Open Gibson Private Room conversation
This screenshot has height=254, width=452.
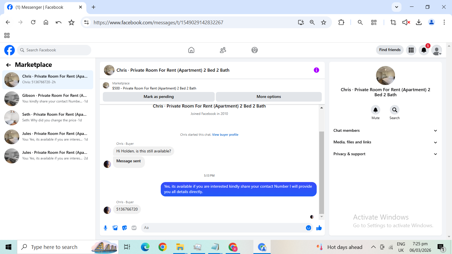(x=48, y=98)
